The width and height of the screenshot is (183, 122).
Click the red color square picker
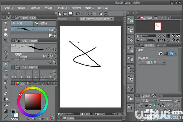[33, 102]
